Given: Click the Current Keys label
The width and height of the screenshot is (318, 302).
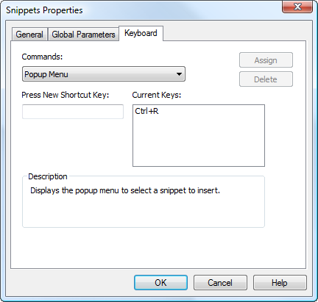Looking at the screenshot, I should (157, 95).
